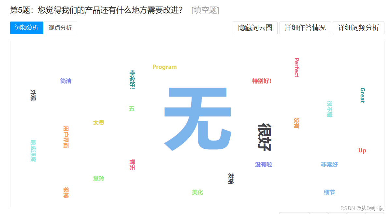Click the Program keyword
389x214 pixels.
point(165,67)
